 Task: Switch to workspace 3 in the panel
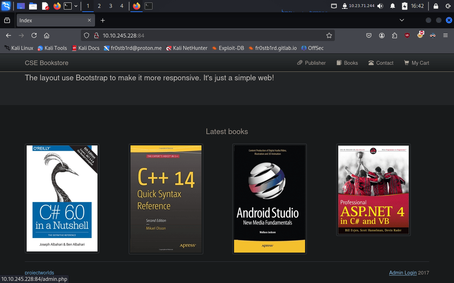click(x=111, y=6)
